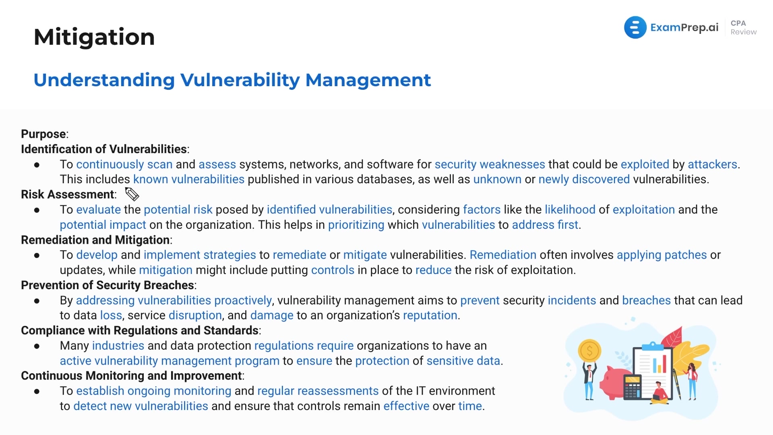
Task: Click the CPA Review text link
Action: (743, 28)
